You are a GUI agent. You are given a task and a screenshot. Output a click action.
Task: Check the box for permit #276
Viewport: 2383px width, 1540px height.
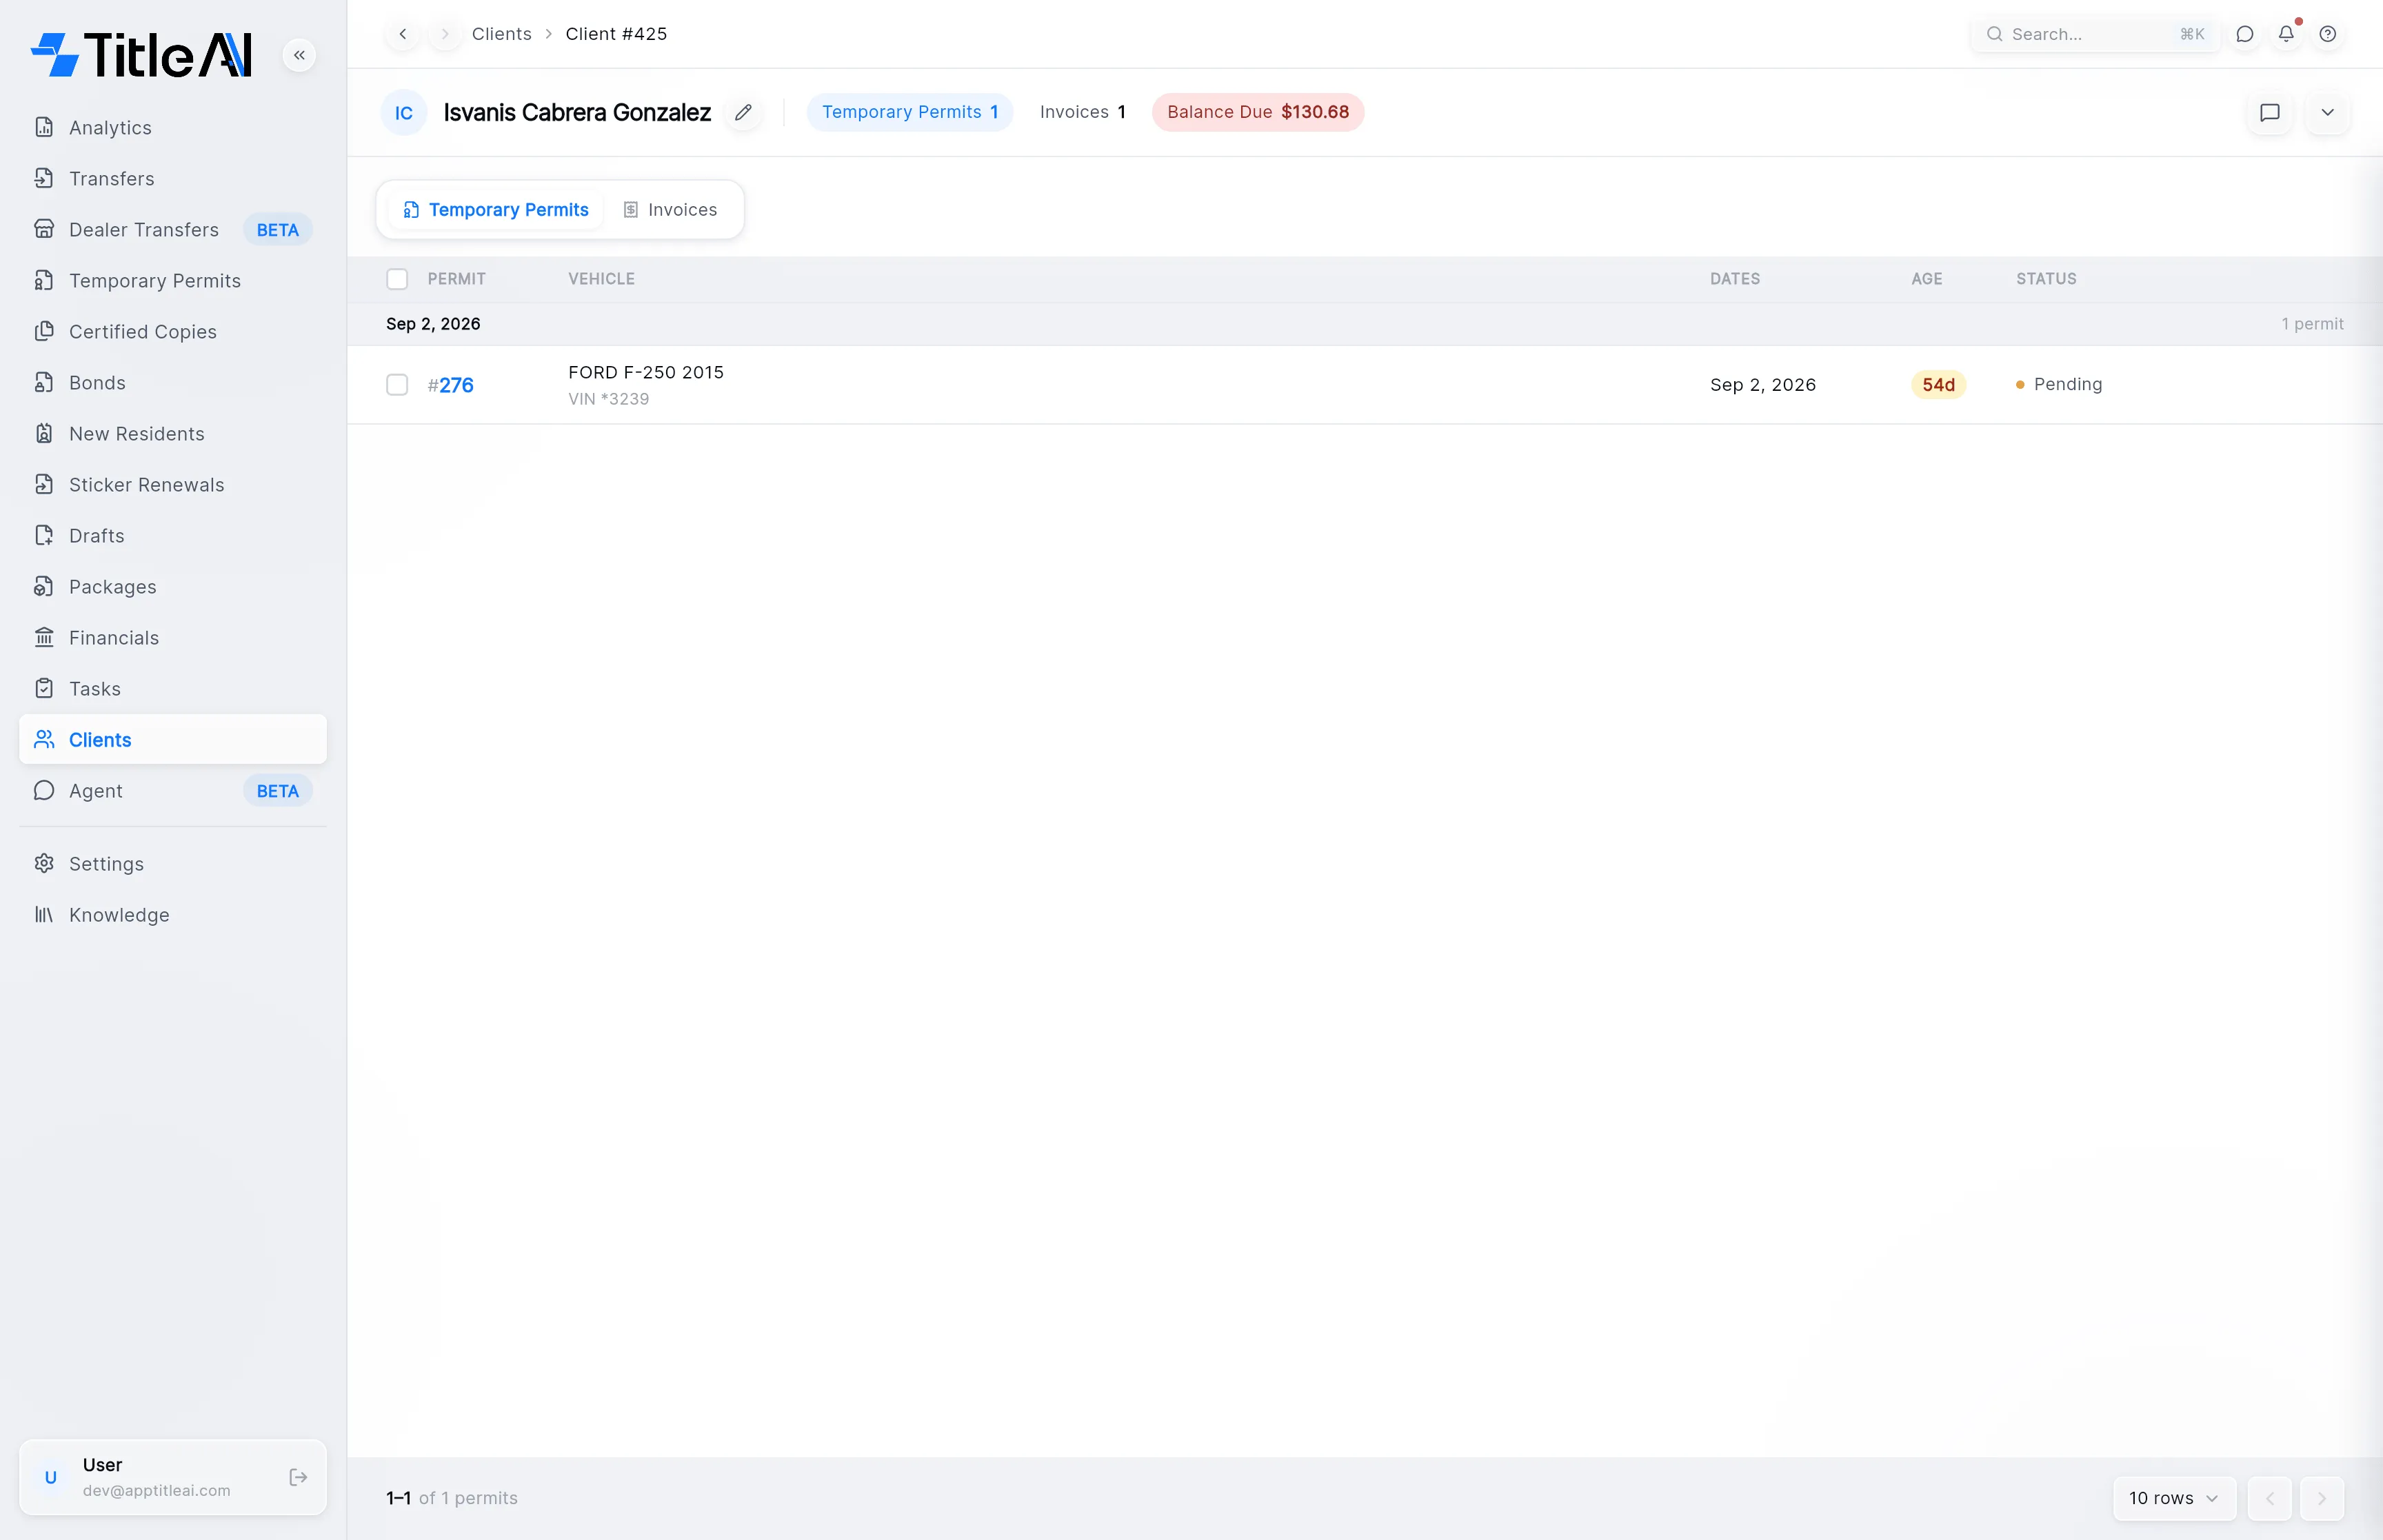(397, 385)
